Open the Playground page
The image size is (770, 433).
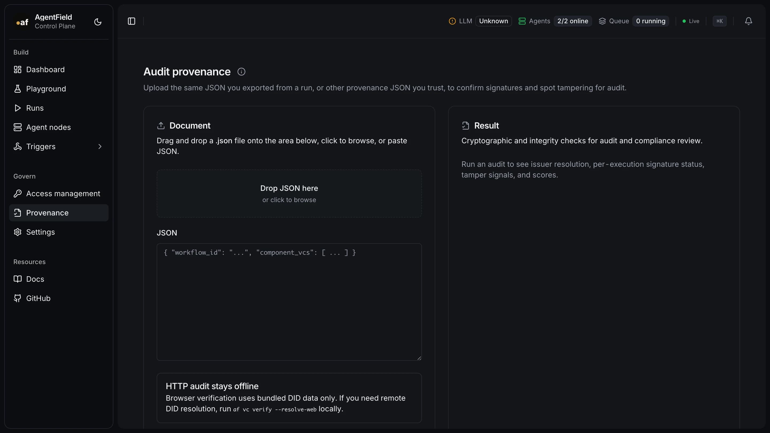point(59,89)
